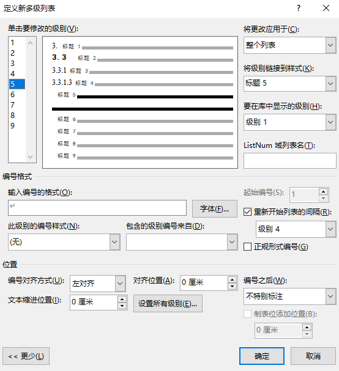Uncheck 重新开始列表的间隔 checkbox
339x371 pixels.
click(247, 211)
